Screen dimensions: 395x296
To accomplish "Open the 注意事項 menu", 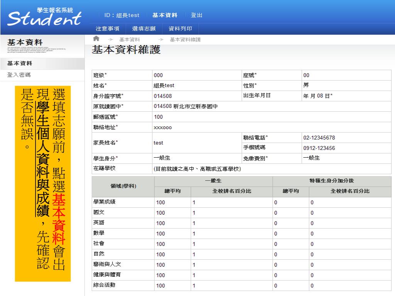I will (x=108, y=29).
